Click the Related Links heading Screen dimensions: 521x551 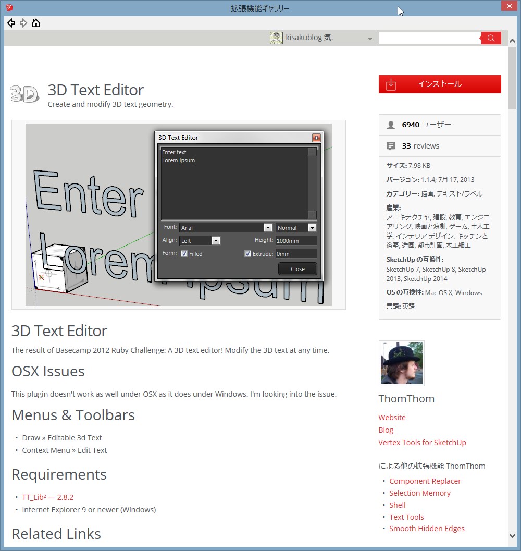tap(56, 534)
